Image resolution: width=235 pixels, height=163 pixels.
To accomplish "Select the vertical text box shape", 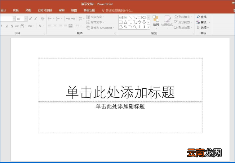I will (125, 18).
